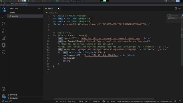Open the chat panel icon in the activity bar
The image size is (183, 103).
pos(3,52)
